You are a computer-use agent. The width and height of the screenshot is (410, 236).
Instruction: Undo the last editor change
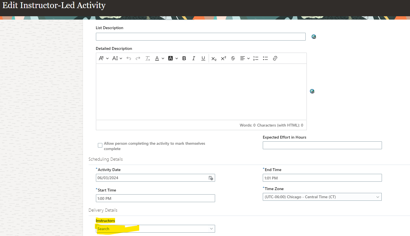tap(129, 58)
